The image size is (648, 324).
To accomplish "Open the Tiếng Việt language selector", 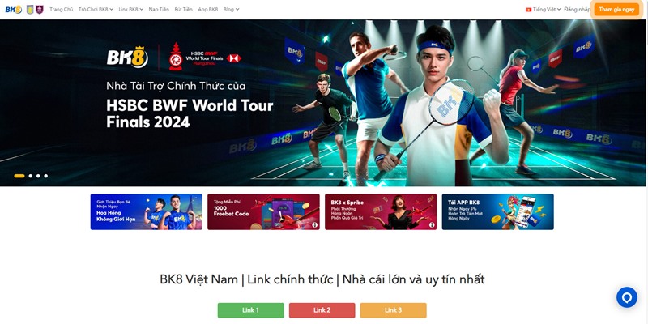I will [x=546, y=9].
